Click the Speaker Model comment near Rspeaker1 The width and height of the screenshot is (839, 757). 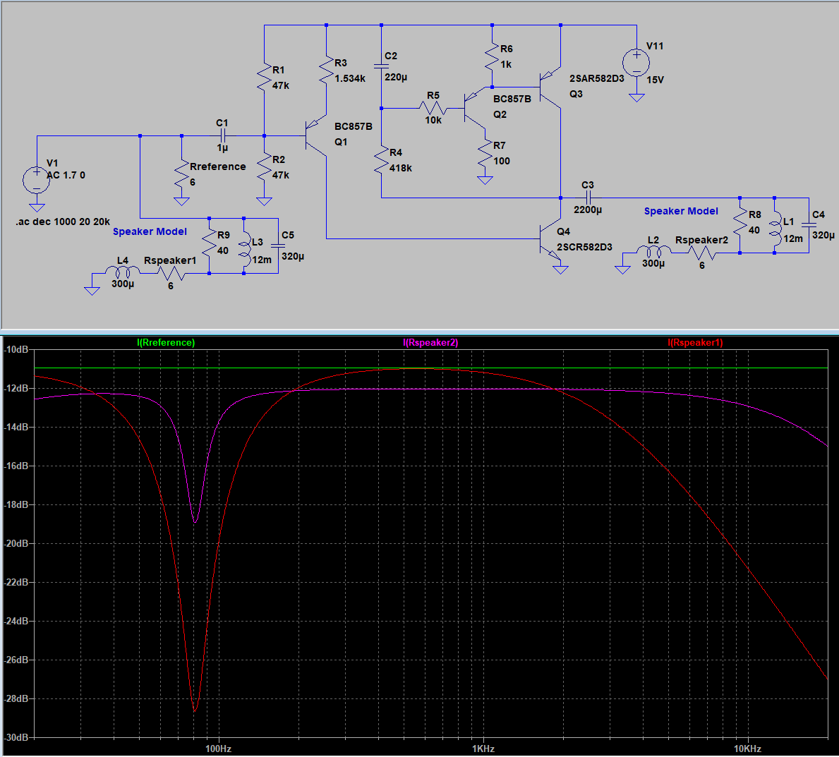(x=150, y=232)
